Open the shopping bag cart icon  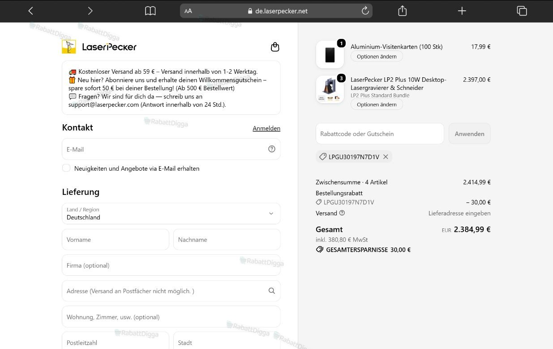(275, 47)
